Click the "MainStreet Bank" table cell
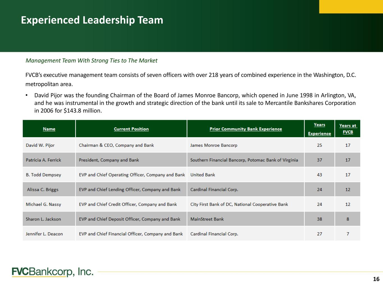 [x=207, y=219]
